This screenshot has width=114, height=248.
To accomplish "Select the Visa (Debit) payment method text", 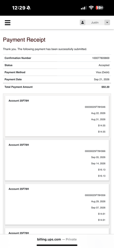I will click(x=102, y=72).
